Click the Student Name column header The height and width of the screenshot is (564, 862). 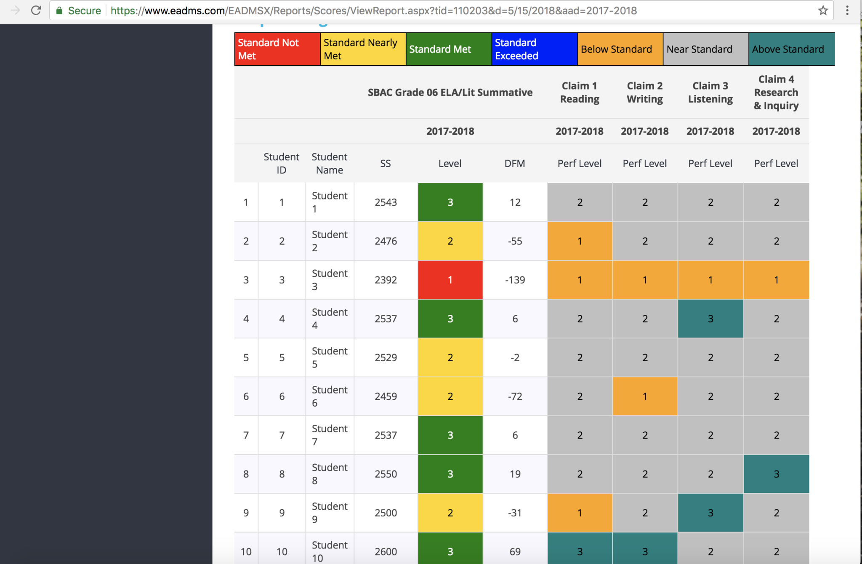coord(330,163)
